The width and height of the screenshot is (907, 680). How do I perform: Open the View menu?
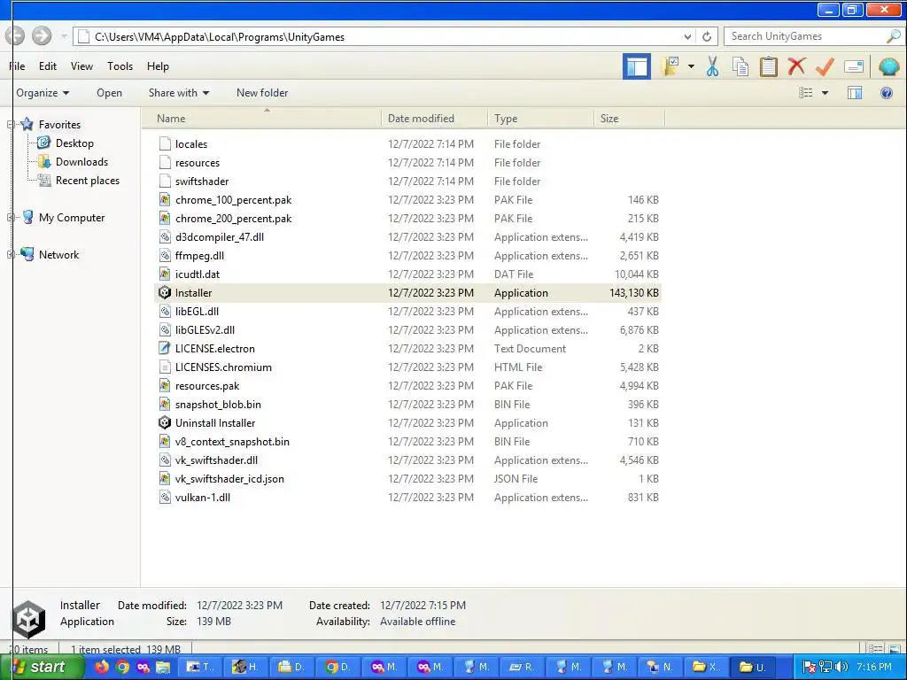(x=81, y=66)
